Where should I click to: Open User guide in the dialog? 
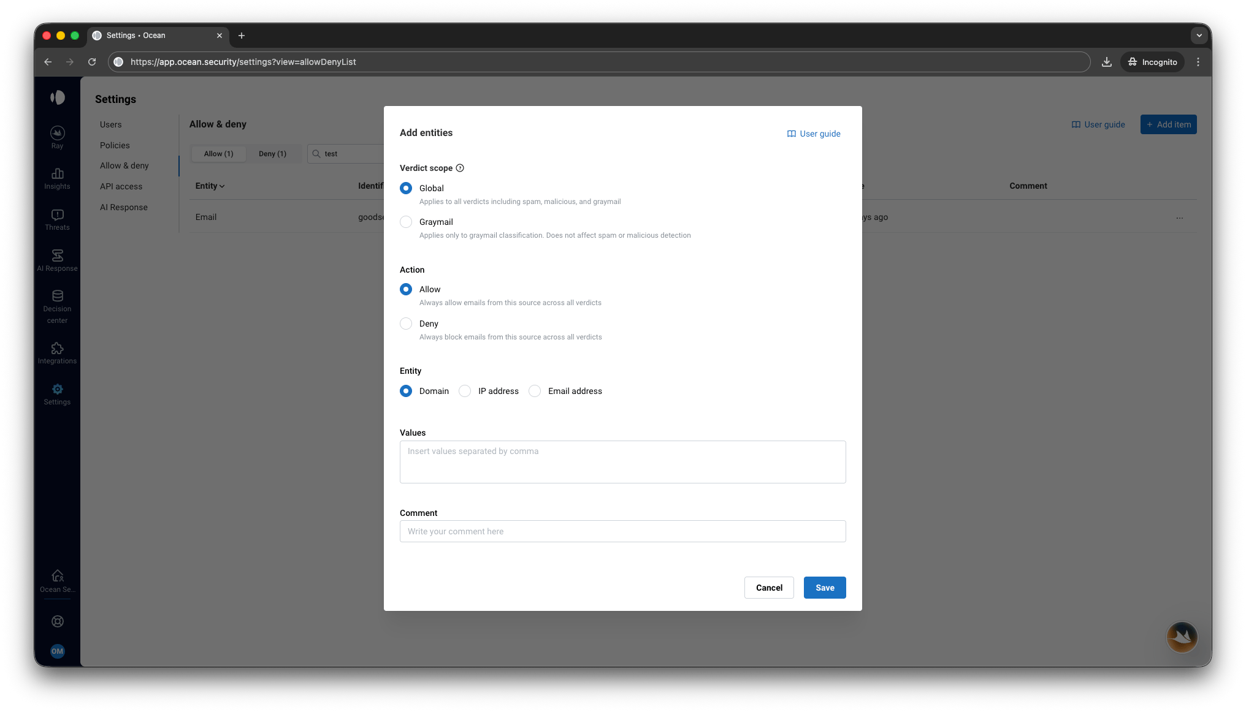814,134
